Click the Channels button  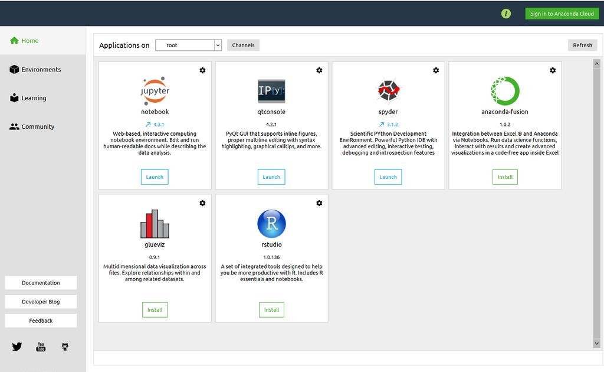point(243,45)
